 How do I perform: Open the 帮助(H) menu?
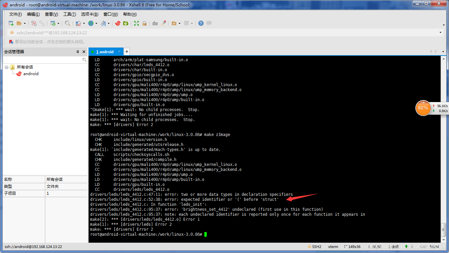pyautogui.click(x=130, y=14)
